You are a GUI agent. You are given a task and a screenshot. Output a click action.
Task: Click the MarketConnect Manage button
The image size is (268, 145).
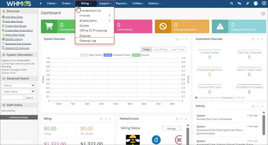click(x=171, y=128)
